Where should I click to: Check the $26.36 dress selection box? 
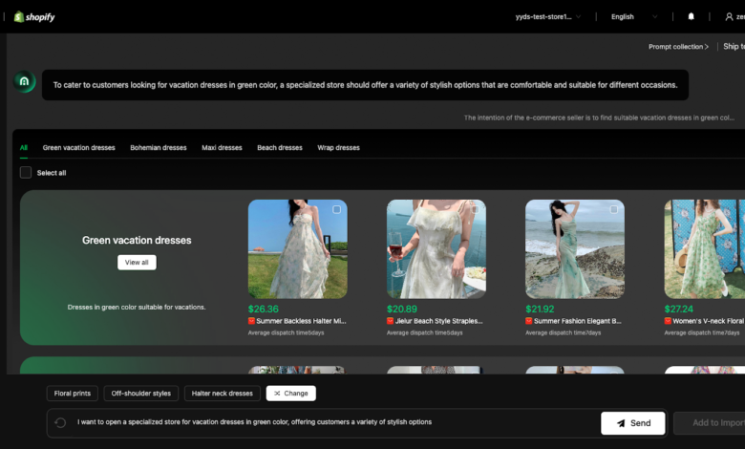click(336, 209)
